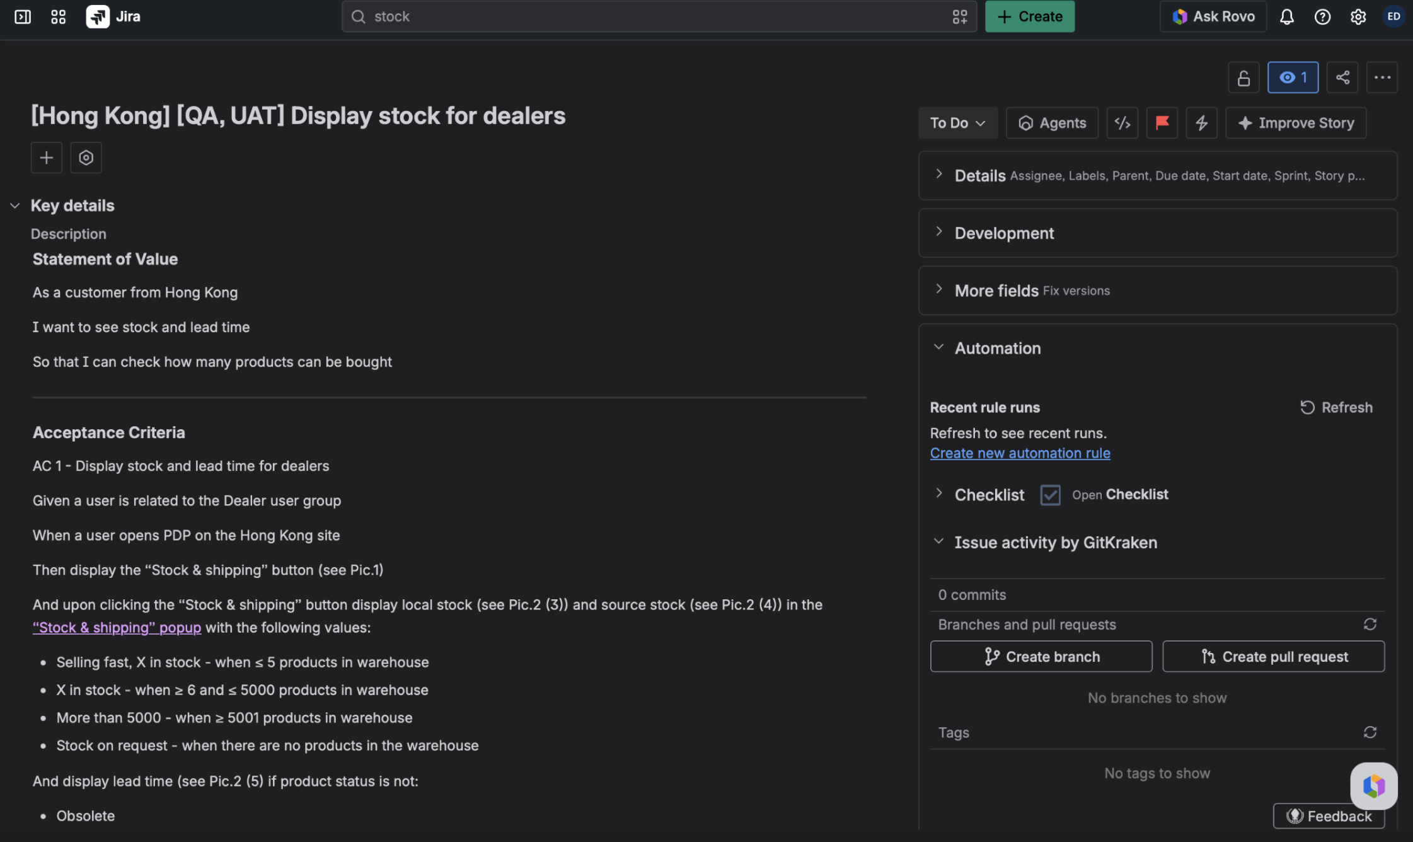The image size is (1413, 842).
Task: Open the ED profile avatar
Action: pos(1393,17)
